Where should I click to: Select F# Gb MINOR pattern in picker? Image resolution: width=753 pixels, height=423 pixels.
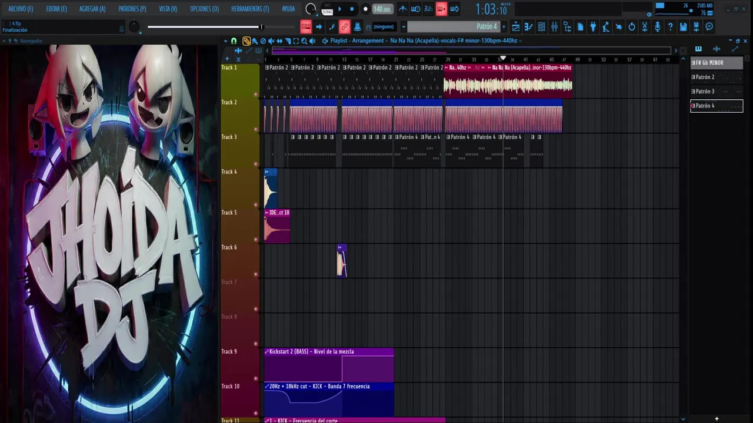pyautogui.click(x=717, y=63)
